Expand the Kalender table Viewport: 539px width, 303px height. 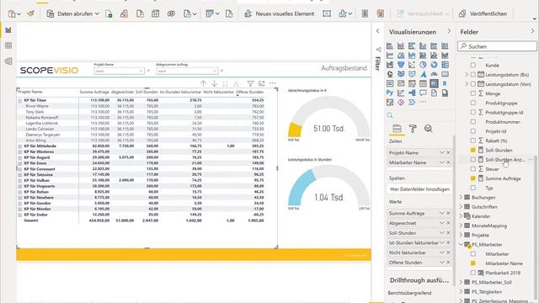pyautogui.click(x=461, y=216)
